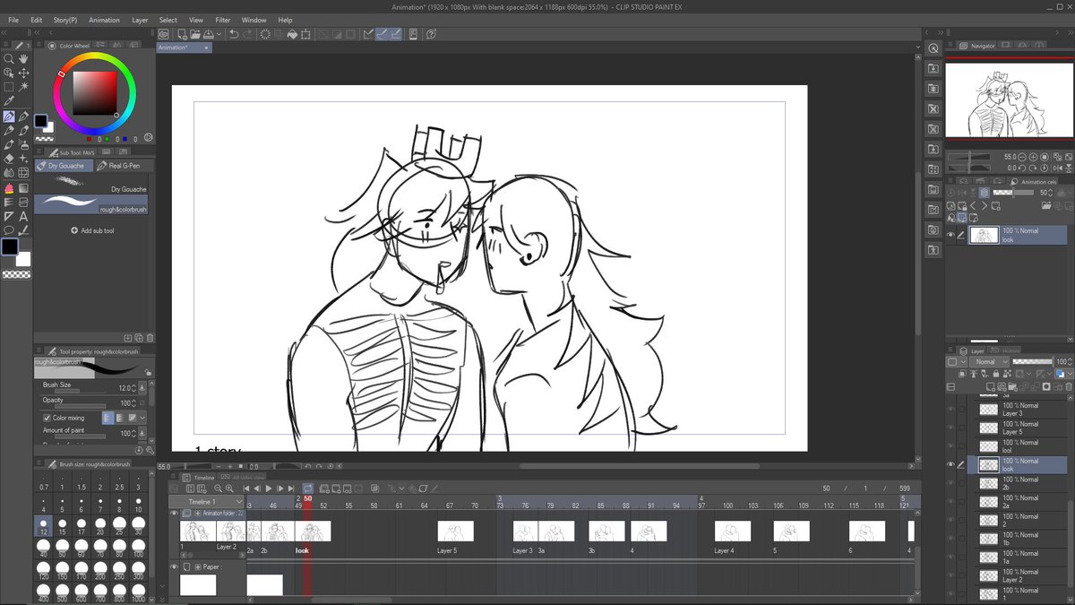Image resolution: width=1075 pixels, height=605 pixels.
Task: Click the Play button in the timeline
Action: (268, 488)
